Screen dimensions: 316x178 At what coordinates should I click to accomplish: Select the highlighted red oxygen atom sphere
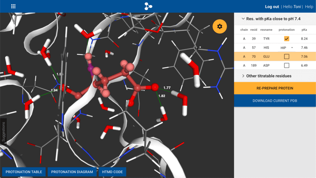click(154, 87)
